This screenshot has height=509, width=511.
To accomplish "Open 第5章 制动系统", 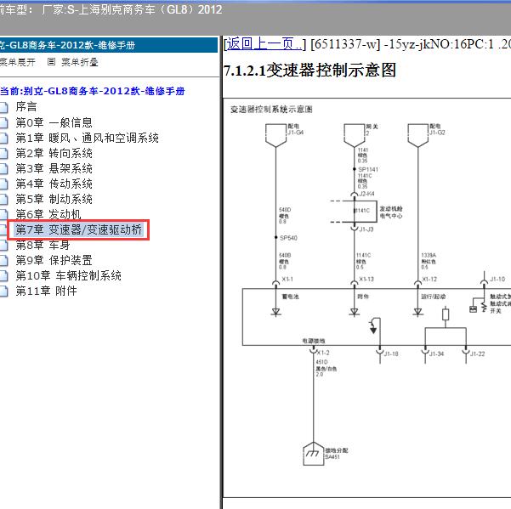I will click(x=54, y=199).
